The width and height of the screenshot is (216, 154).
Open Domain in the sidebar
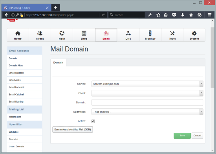24,58
